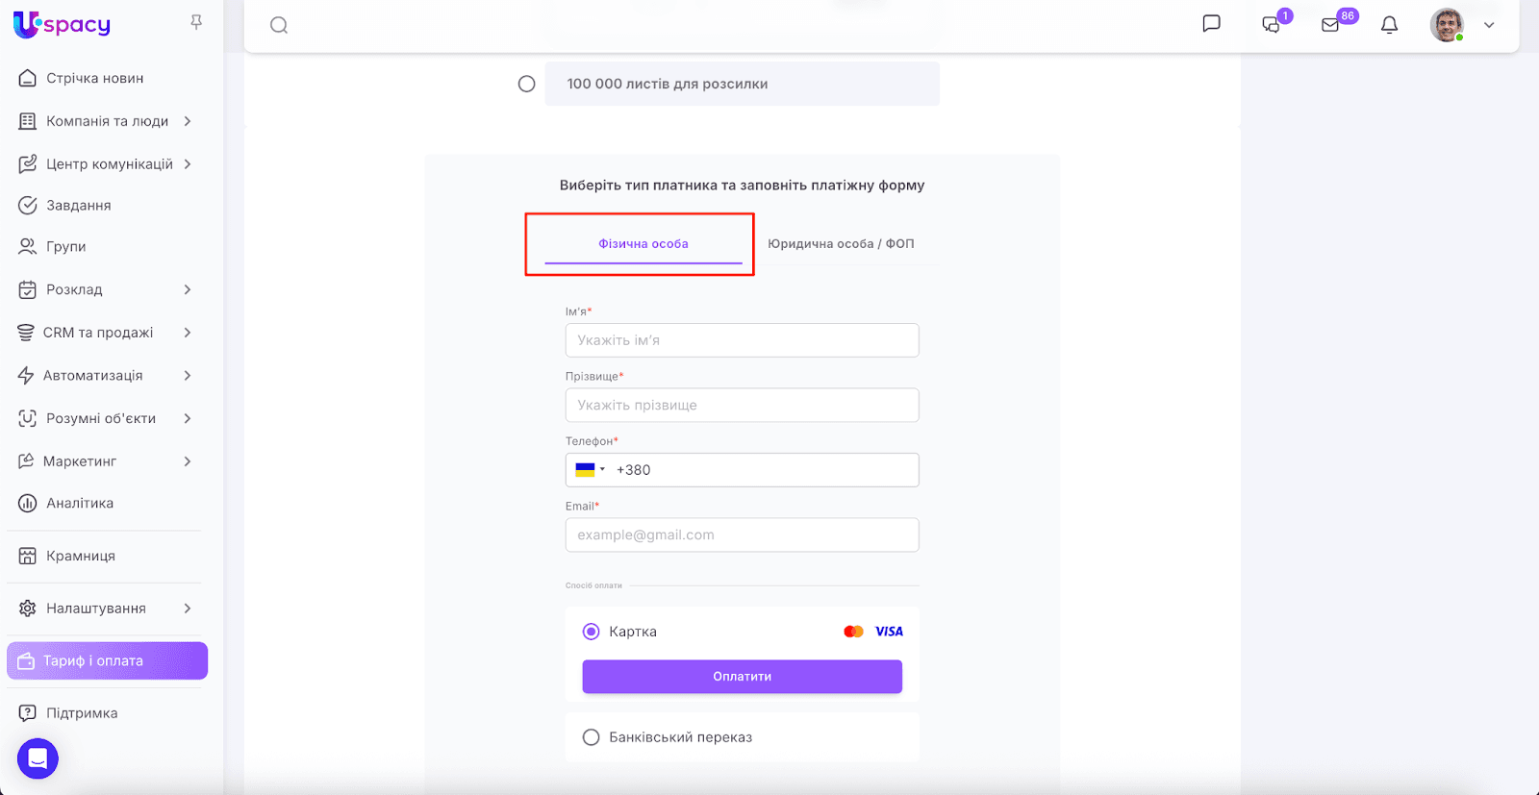The height and width of the screenshot is (795, 1539).
Task: Open the chat bubble icon in top bar
Action: (1211, 24)
